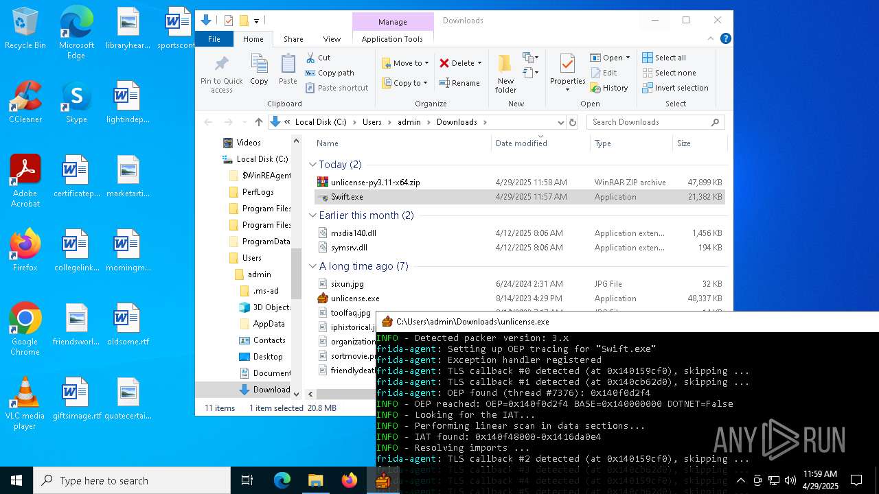Switch to the View tab
Screen dimensions: 879x494
pos(332,39)
